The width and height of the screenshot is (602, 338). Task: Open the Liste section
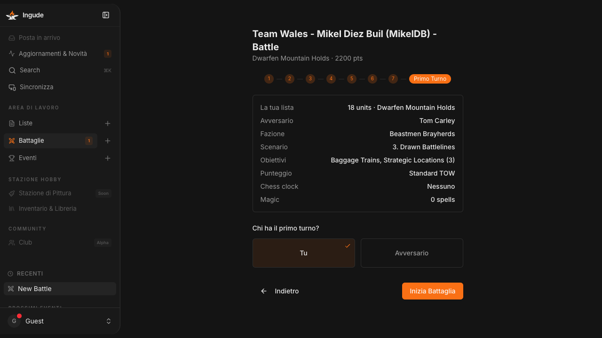[50, 123]
